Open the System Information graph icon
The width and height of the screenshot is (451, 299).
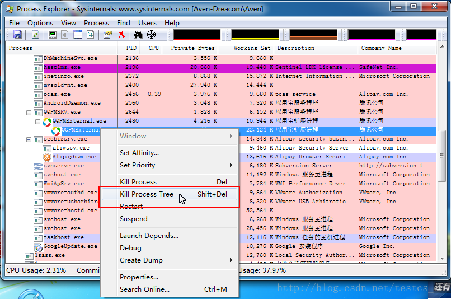point(53,35)
